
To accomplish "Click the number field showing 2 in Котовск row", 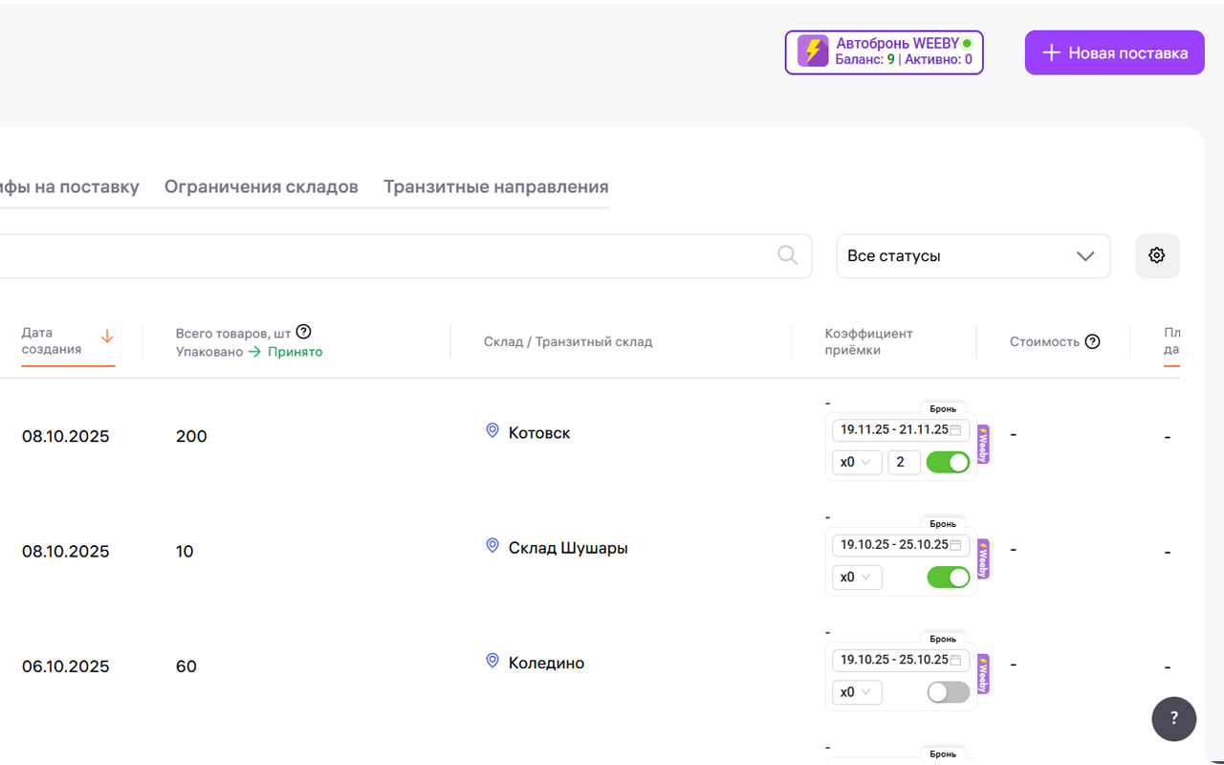I will (x=904, y=463).
